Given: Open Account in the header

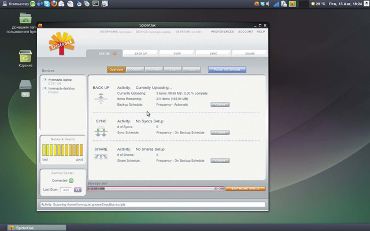Looking at the screenshot, I should pos(245,32).
